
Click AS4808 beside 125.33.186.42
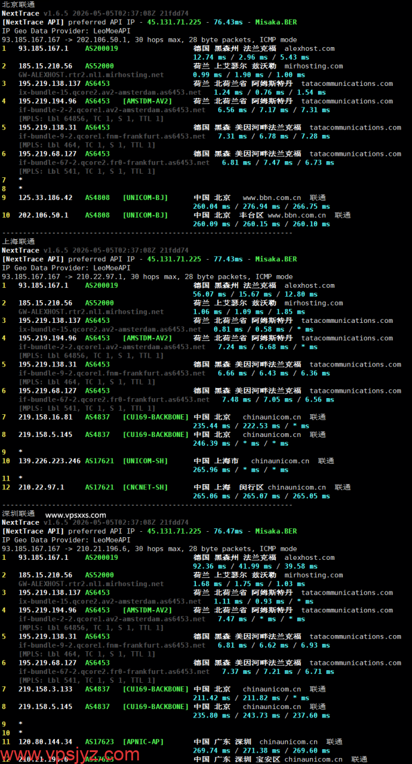click(x=97, y=198)
